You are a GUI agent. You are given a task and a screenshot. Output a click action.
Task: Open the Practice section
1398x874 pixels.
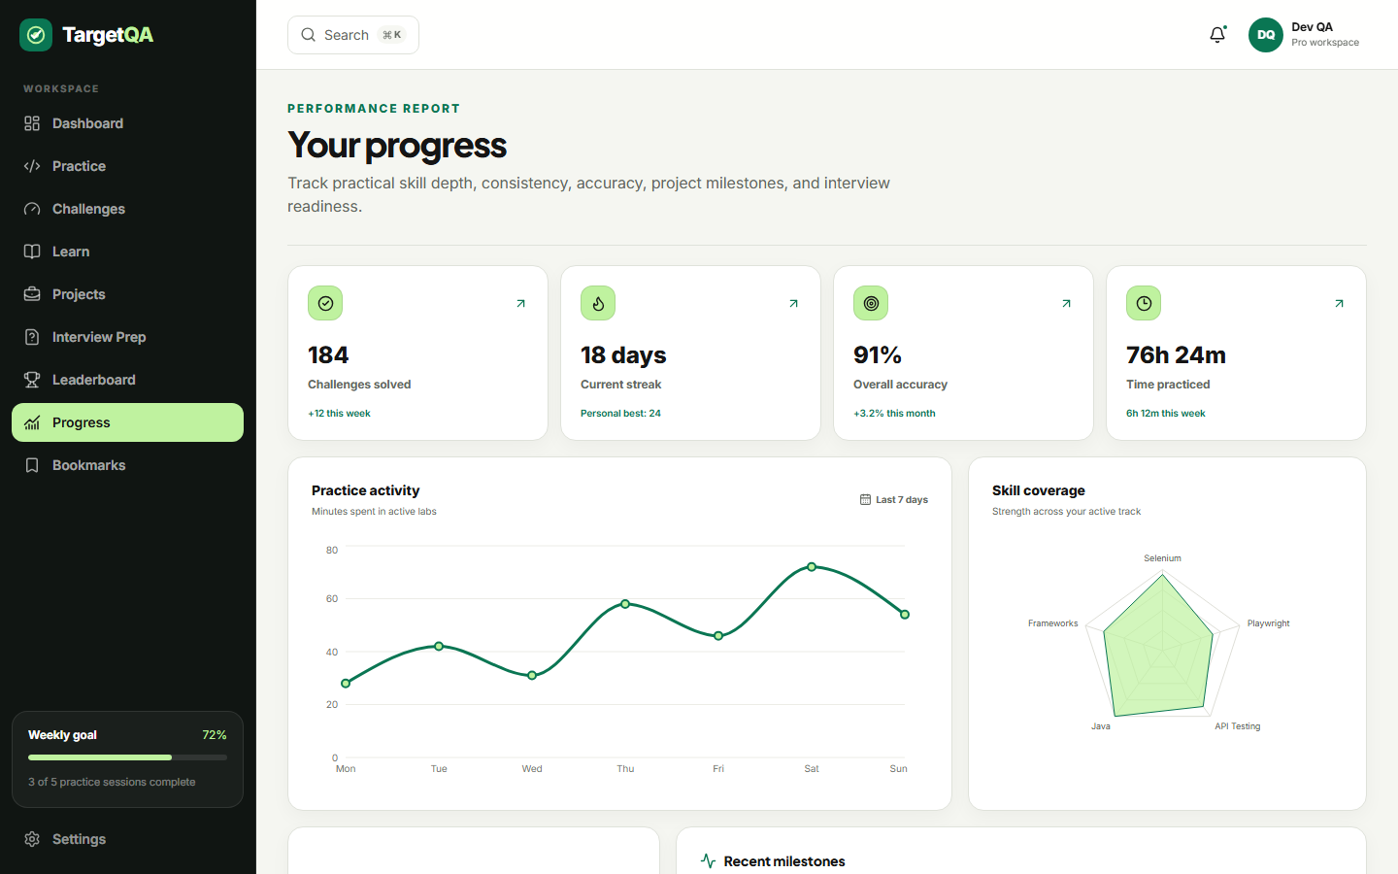click(127, 166)
